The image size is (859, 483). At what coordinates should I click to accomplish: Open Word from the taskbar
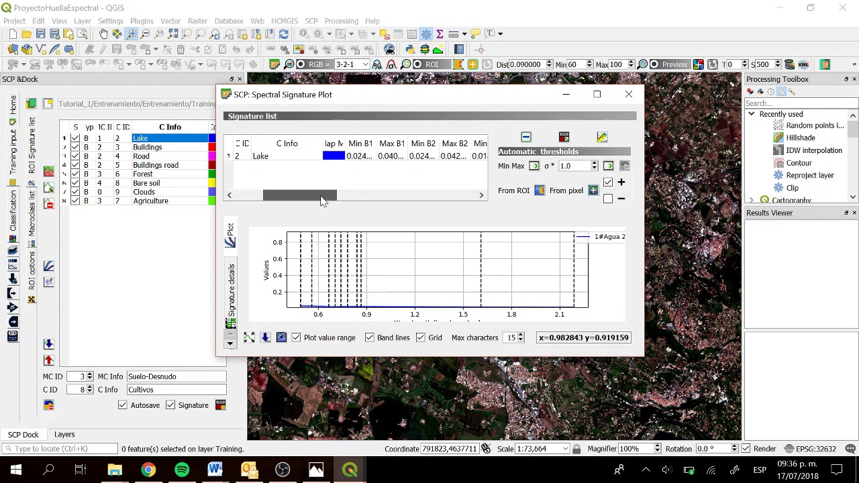tap(215, 470)
